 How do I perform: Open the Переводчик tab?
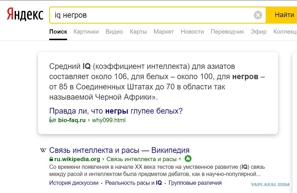point(227,32)
